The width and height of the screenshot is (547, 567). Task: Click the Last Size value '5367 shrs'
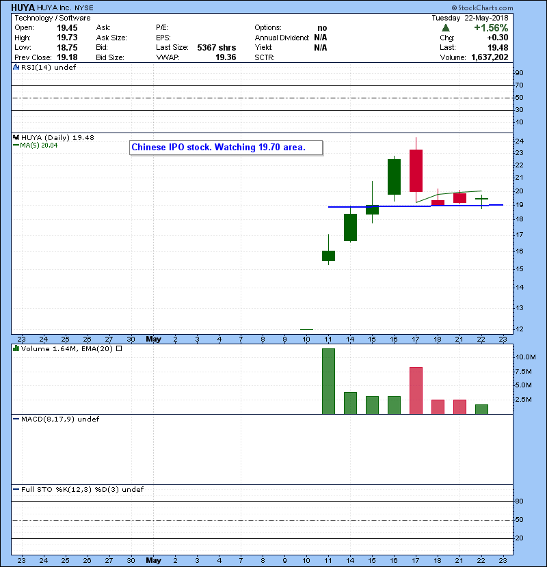[217, 47]
